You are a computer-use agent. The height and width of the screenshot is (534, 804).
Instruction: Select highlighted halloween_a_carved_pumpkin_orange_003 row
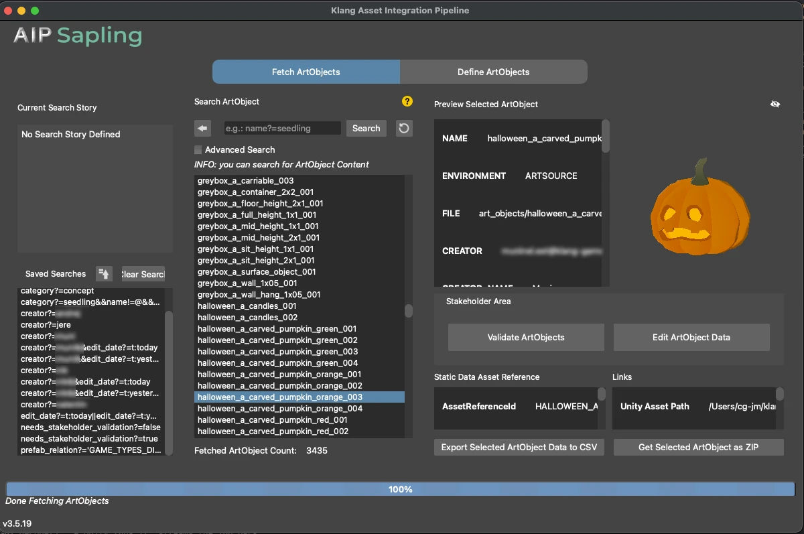[x=299, y=397]
